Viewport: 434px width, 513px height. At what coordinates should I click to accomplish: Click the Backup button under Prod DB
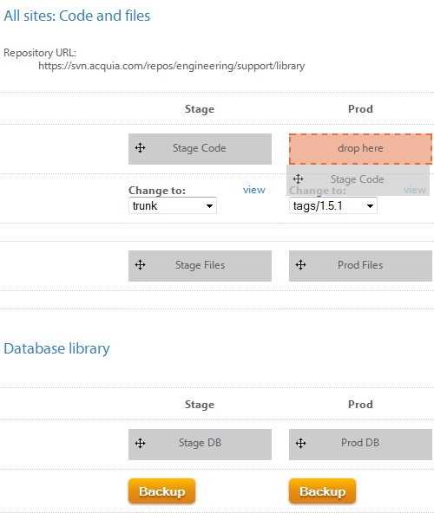(x=323, y=491)
